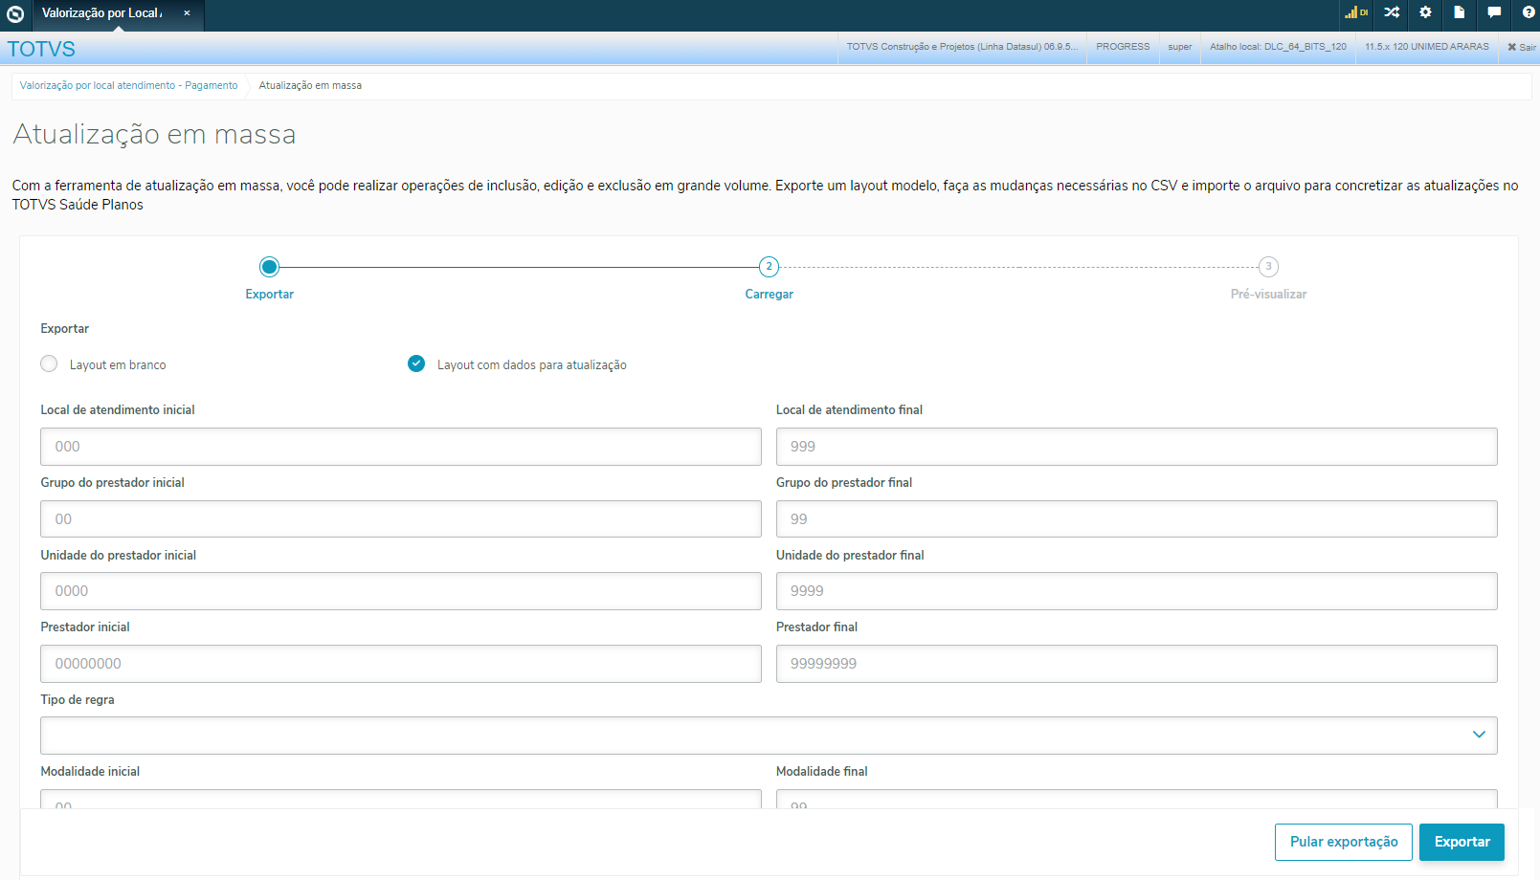Click the document page icon
Image resolution: width=1540 pixels, height=880 pixels.
pyautogui.click(x=1460, y=12)
